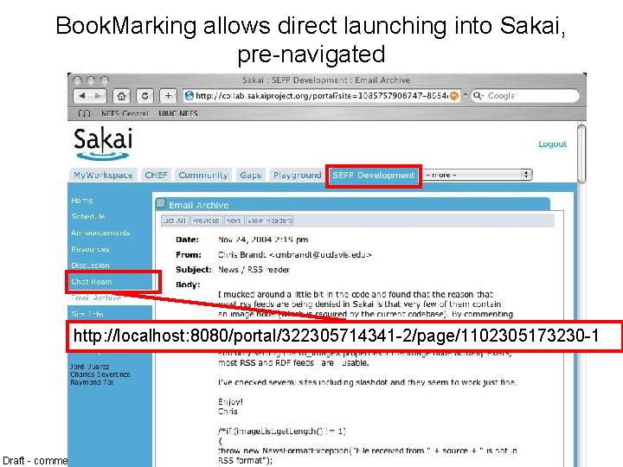Click the View Headers button

pyautogui.click(x=269, y=221)
